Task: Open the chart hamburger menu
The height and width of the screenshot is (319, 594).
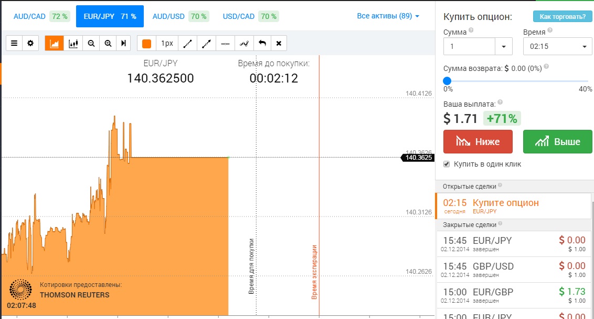Action: point(14,43)
